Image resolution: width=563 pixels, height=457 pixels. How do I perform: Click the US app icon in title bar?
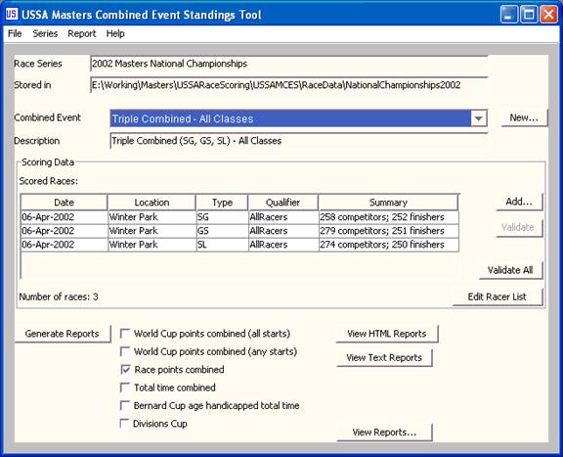point(12,14)
